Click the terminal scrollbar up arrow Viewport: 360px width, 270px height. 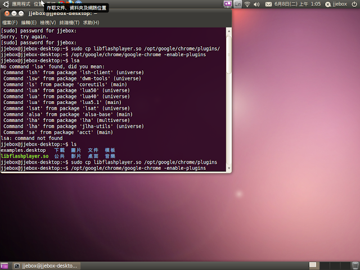click(229, 31)
